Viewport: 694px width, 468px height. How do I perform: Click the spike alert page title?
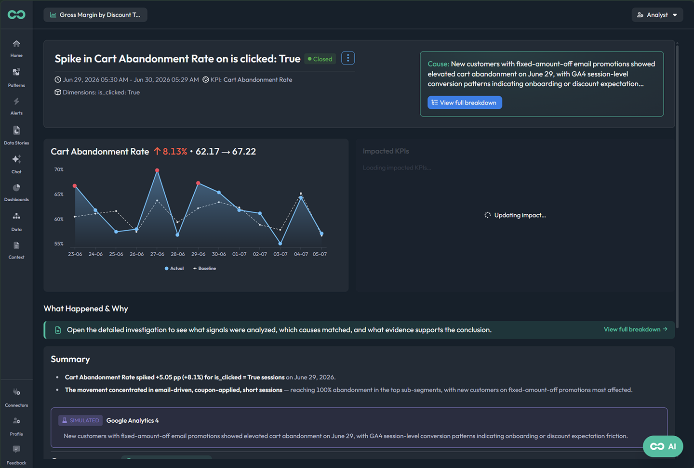177,59
